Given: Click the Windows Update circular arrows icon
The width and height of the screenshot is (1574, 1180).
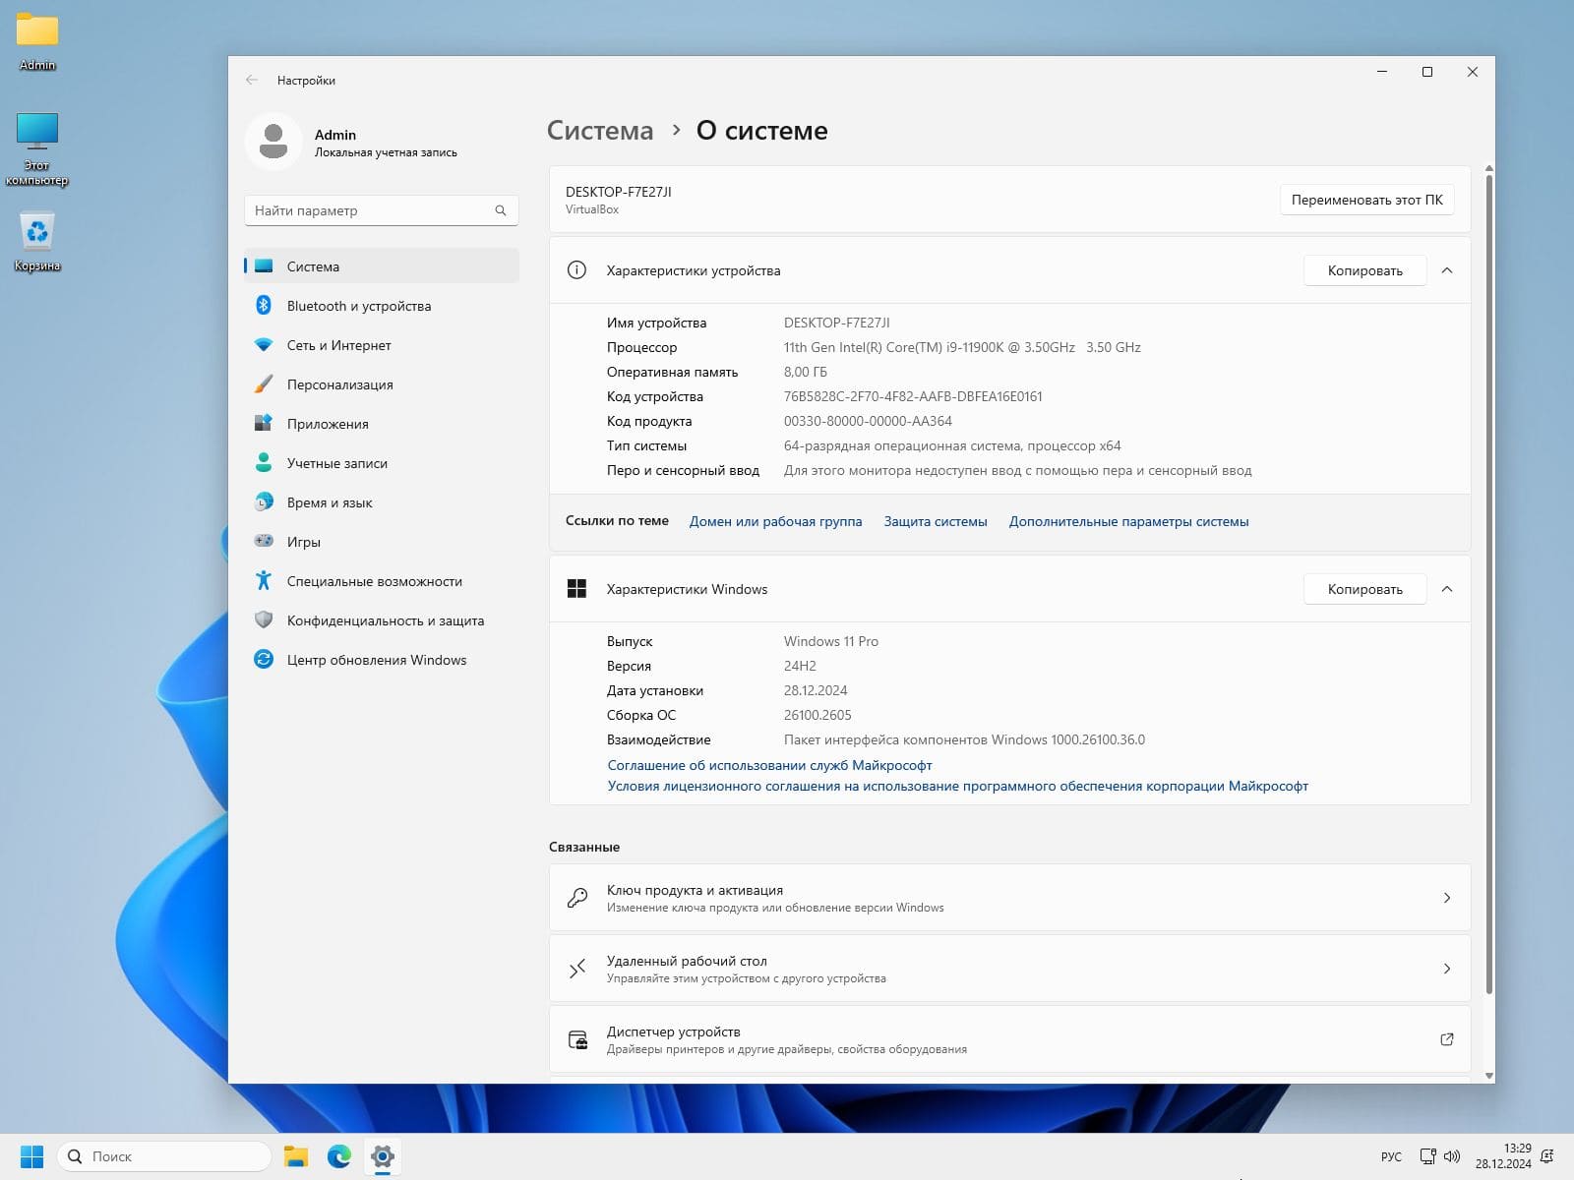Looking at the screenshot, I should click(264, 660).
